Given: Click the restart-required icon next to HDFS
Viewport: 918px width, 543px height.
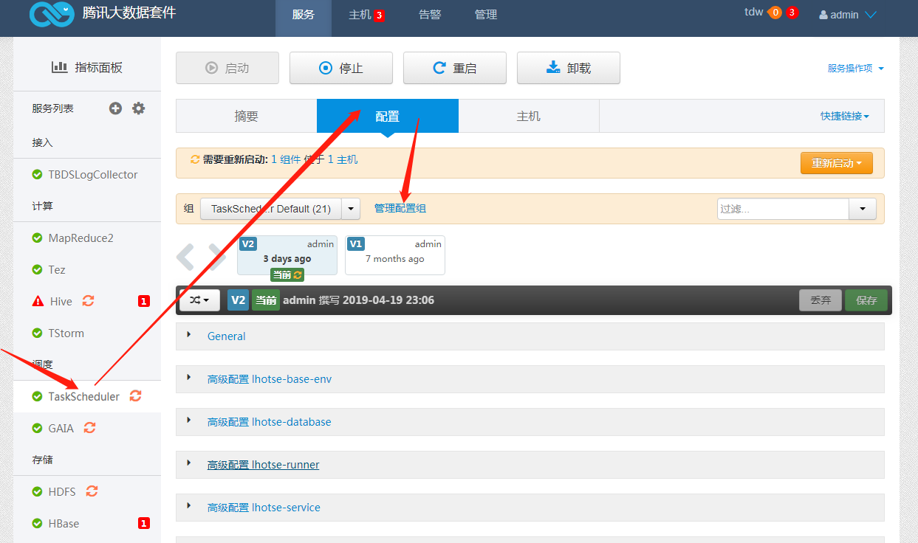Looking at the screenshot, I should [92, 491].
